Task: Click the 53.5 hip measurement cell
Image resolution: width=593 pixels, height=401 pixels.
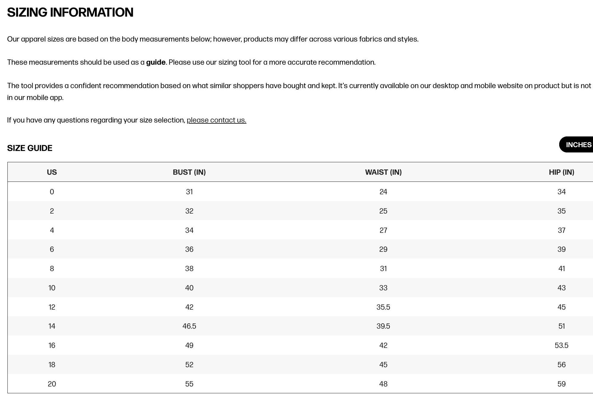Action: pyautogui.click(x=561, y=346)
